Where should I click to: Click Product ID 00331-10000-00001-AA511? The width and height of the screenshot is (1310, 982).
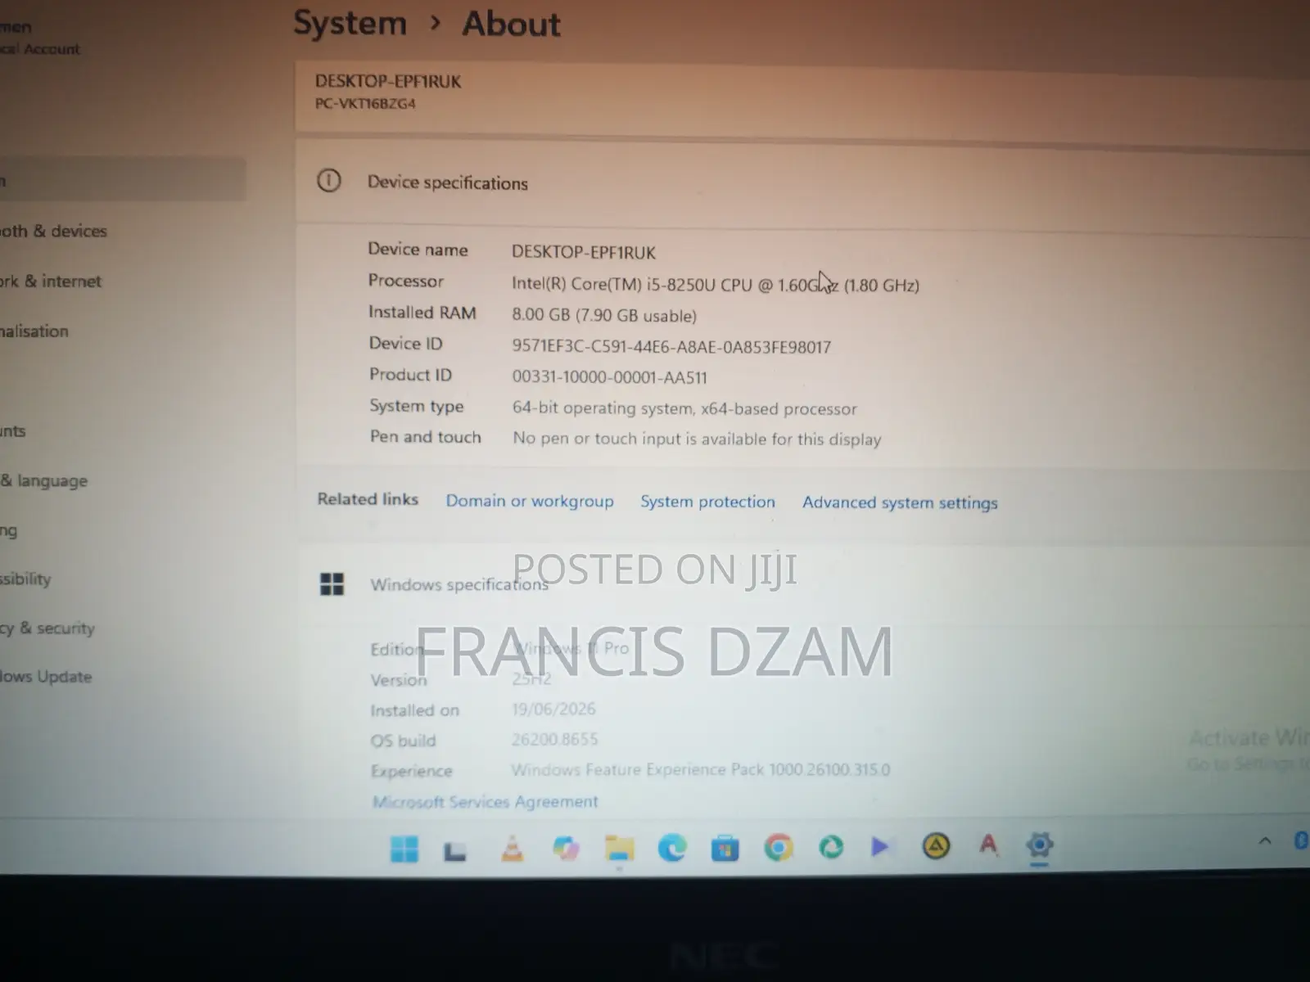(x=609, y=377)
